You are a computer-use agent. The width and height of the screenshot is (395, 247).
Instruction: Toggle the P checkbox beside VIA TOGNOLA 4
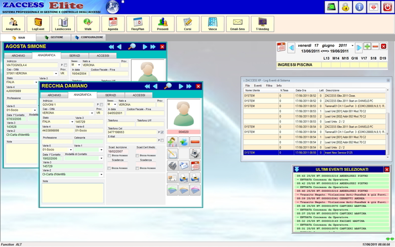pyautogui.click(x=66, y=65)
